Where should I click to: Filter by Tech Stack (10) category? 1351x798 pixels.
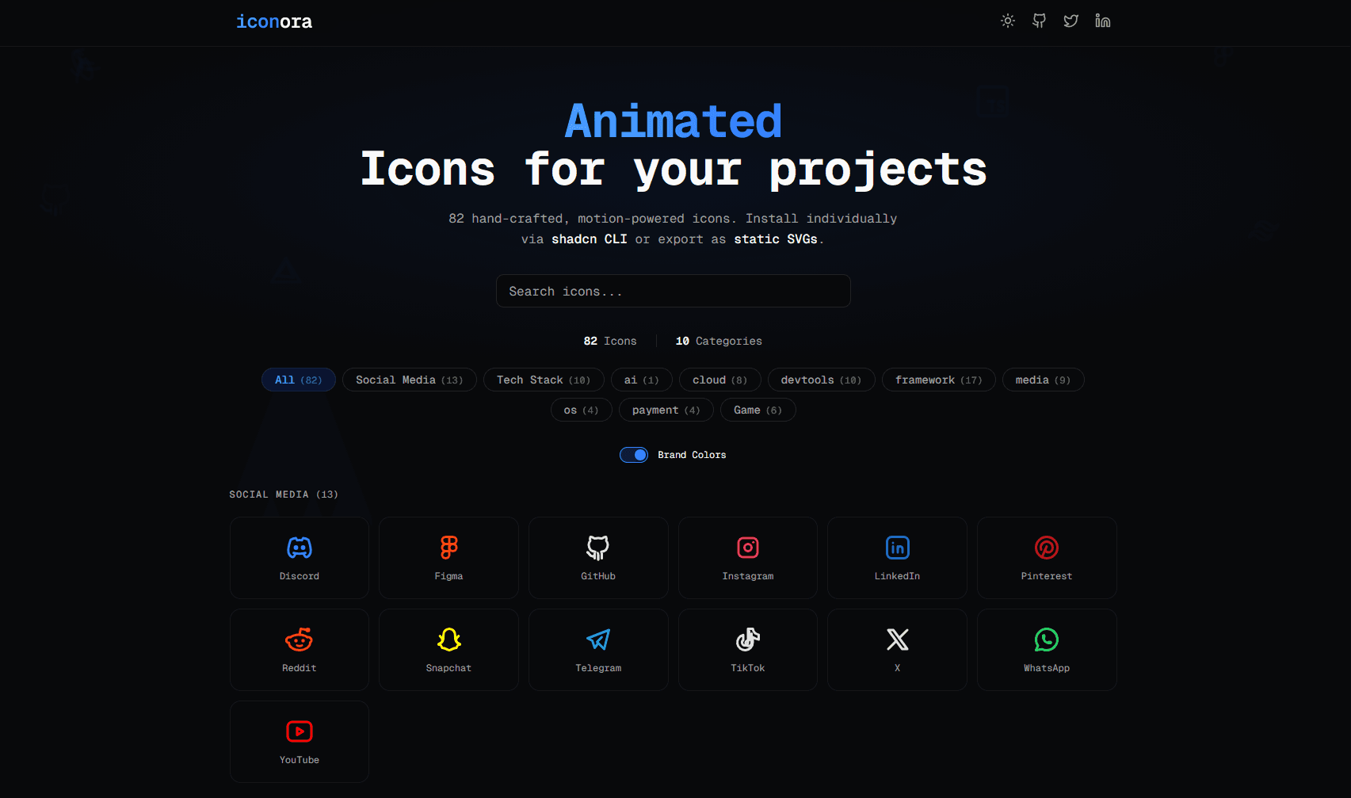tap(544, 380)
